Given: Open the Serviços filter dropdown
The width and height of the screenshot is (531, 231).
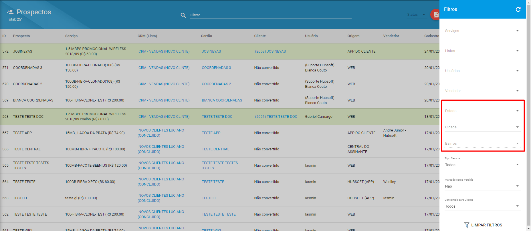Looking at the screenshot, I should 483,31.
